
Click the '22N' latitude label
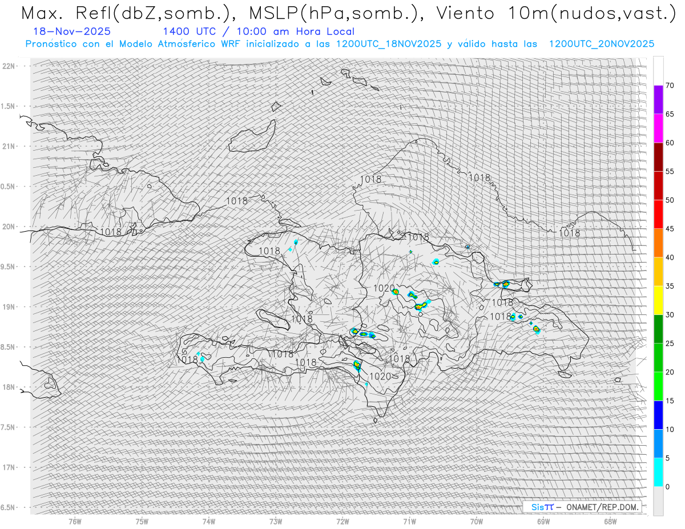[9, 66]
